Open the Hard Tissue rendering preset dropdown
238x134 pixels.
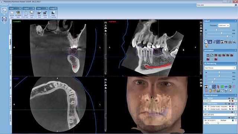pos(220,68)
